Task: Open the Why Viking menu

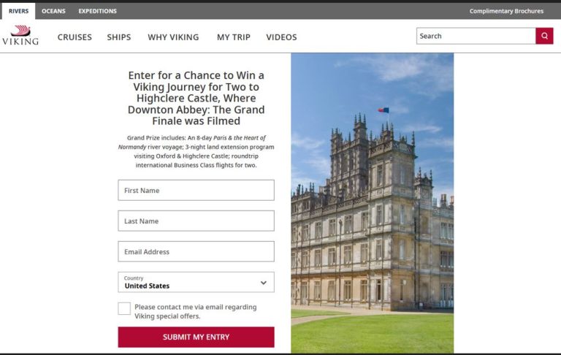Action: [173, 37]
